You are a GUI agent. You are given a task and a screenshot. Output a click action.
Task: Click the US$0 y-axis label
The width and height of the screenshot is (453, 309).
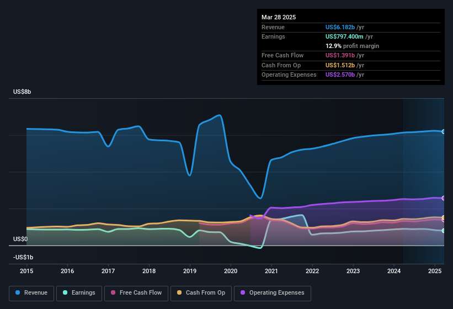click(x=20, y=239)
